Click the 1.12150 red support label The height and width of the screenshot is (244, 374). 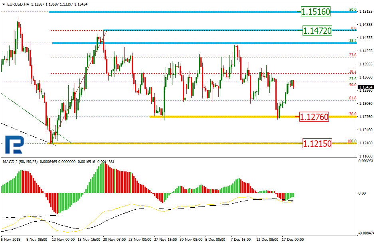tap(317, 144)
